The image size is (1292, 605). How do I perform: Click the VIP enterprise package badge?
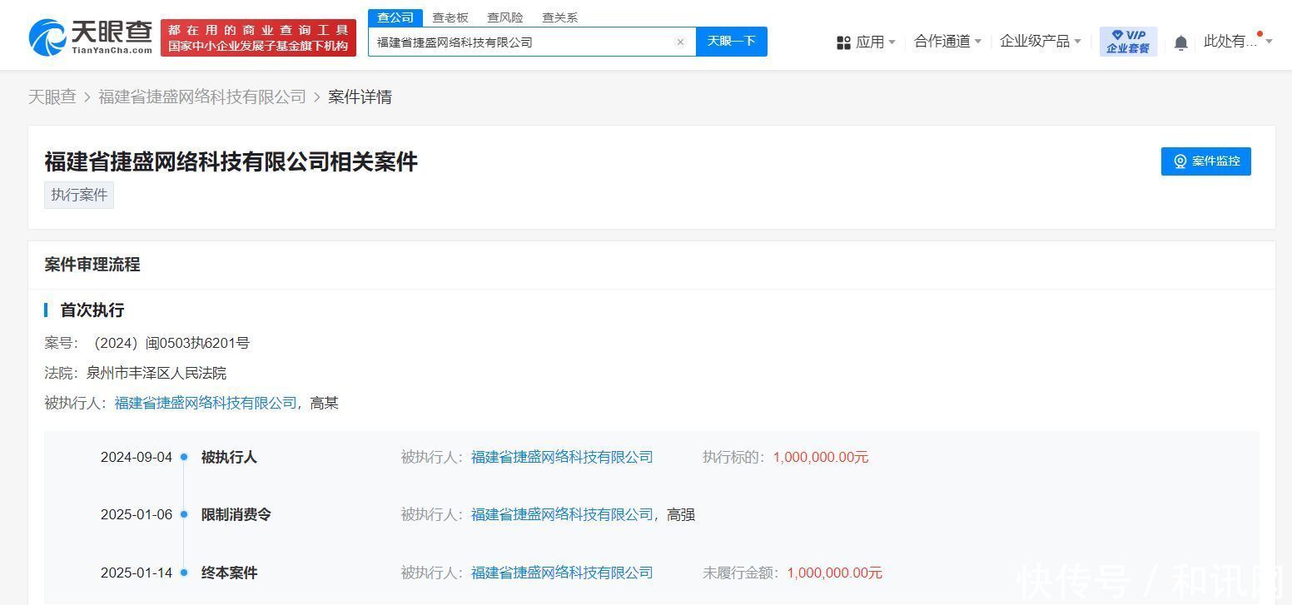[x=1128, y=42]
